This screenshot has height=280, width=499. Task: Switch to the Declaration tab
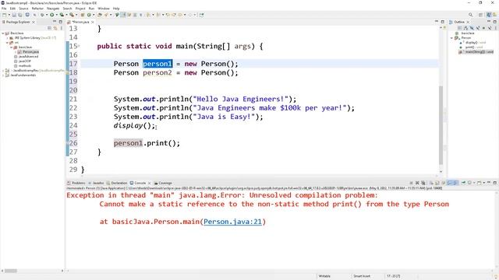[x=117, y=183]
